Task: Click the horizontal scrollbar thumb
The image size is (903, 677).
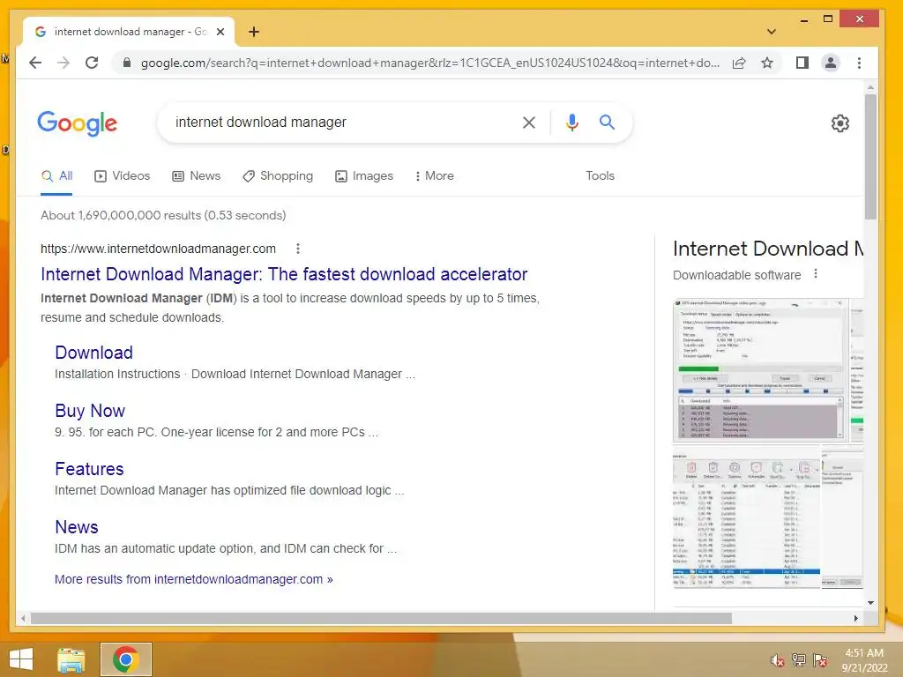Action: click(381, 618)
